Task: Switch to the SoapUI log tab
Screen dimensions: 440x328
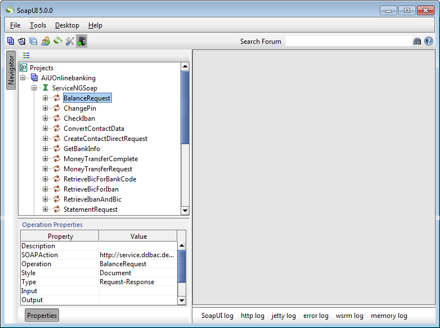Action: [217, 316]
